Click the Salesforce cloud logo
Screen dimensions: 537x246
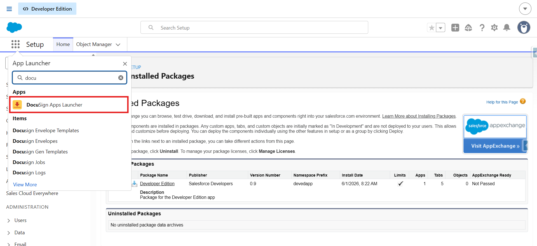14,28
